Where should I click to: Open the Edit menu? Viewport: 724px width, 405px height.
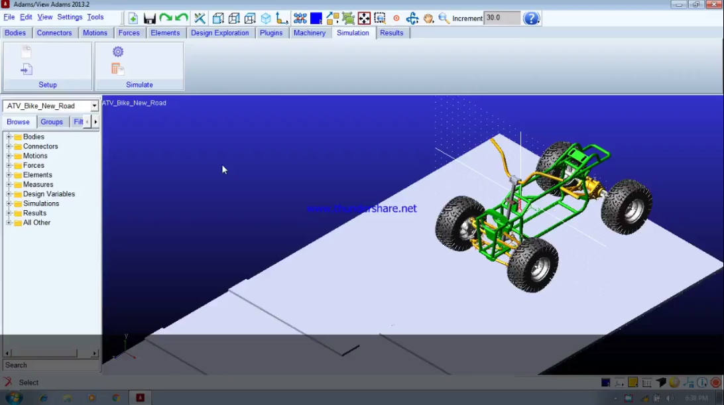26,17
